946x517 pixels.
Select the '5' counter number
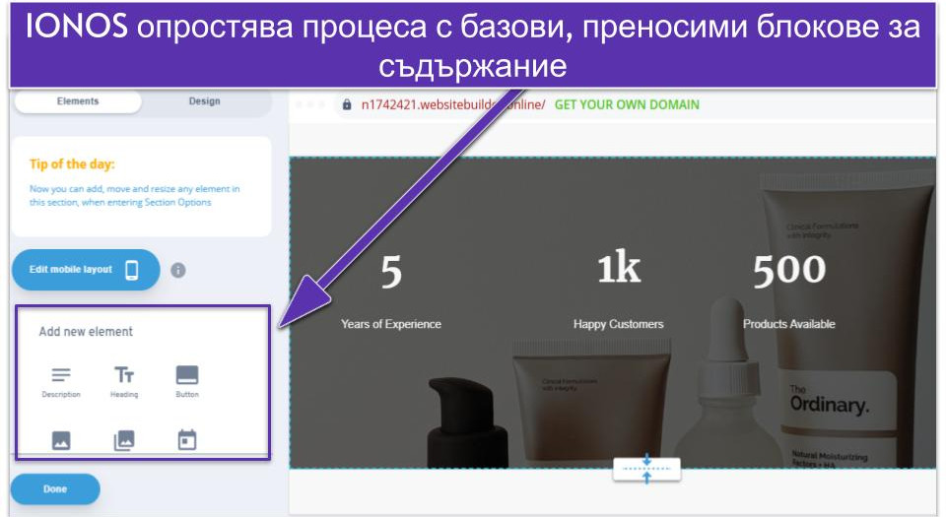click(x=391, y=271)
